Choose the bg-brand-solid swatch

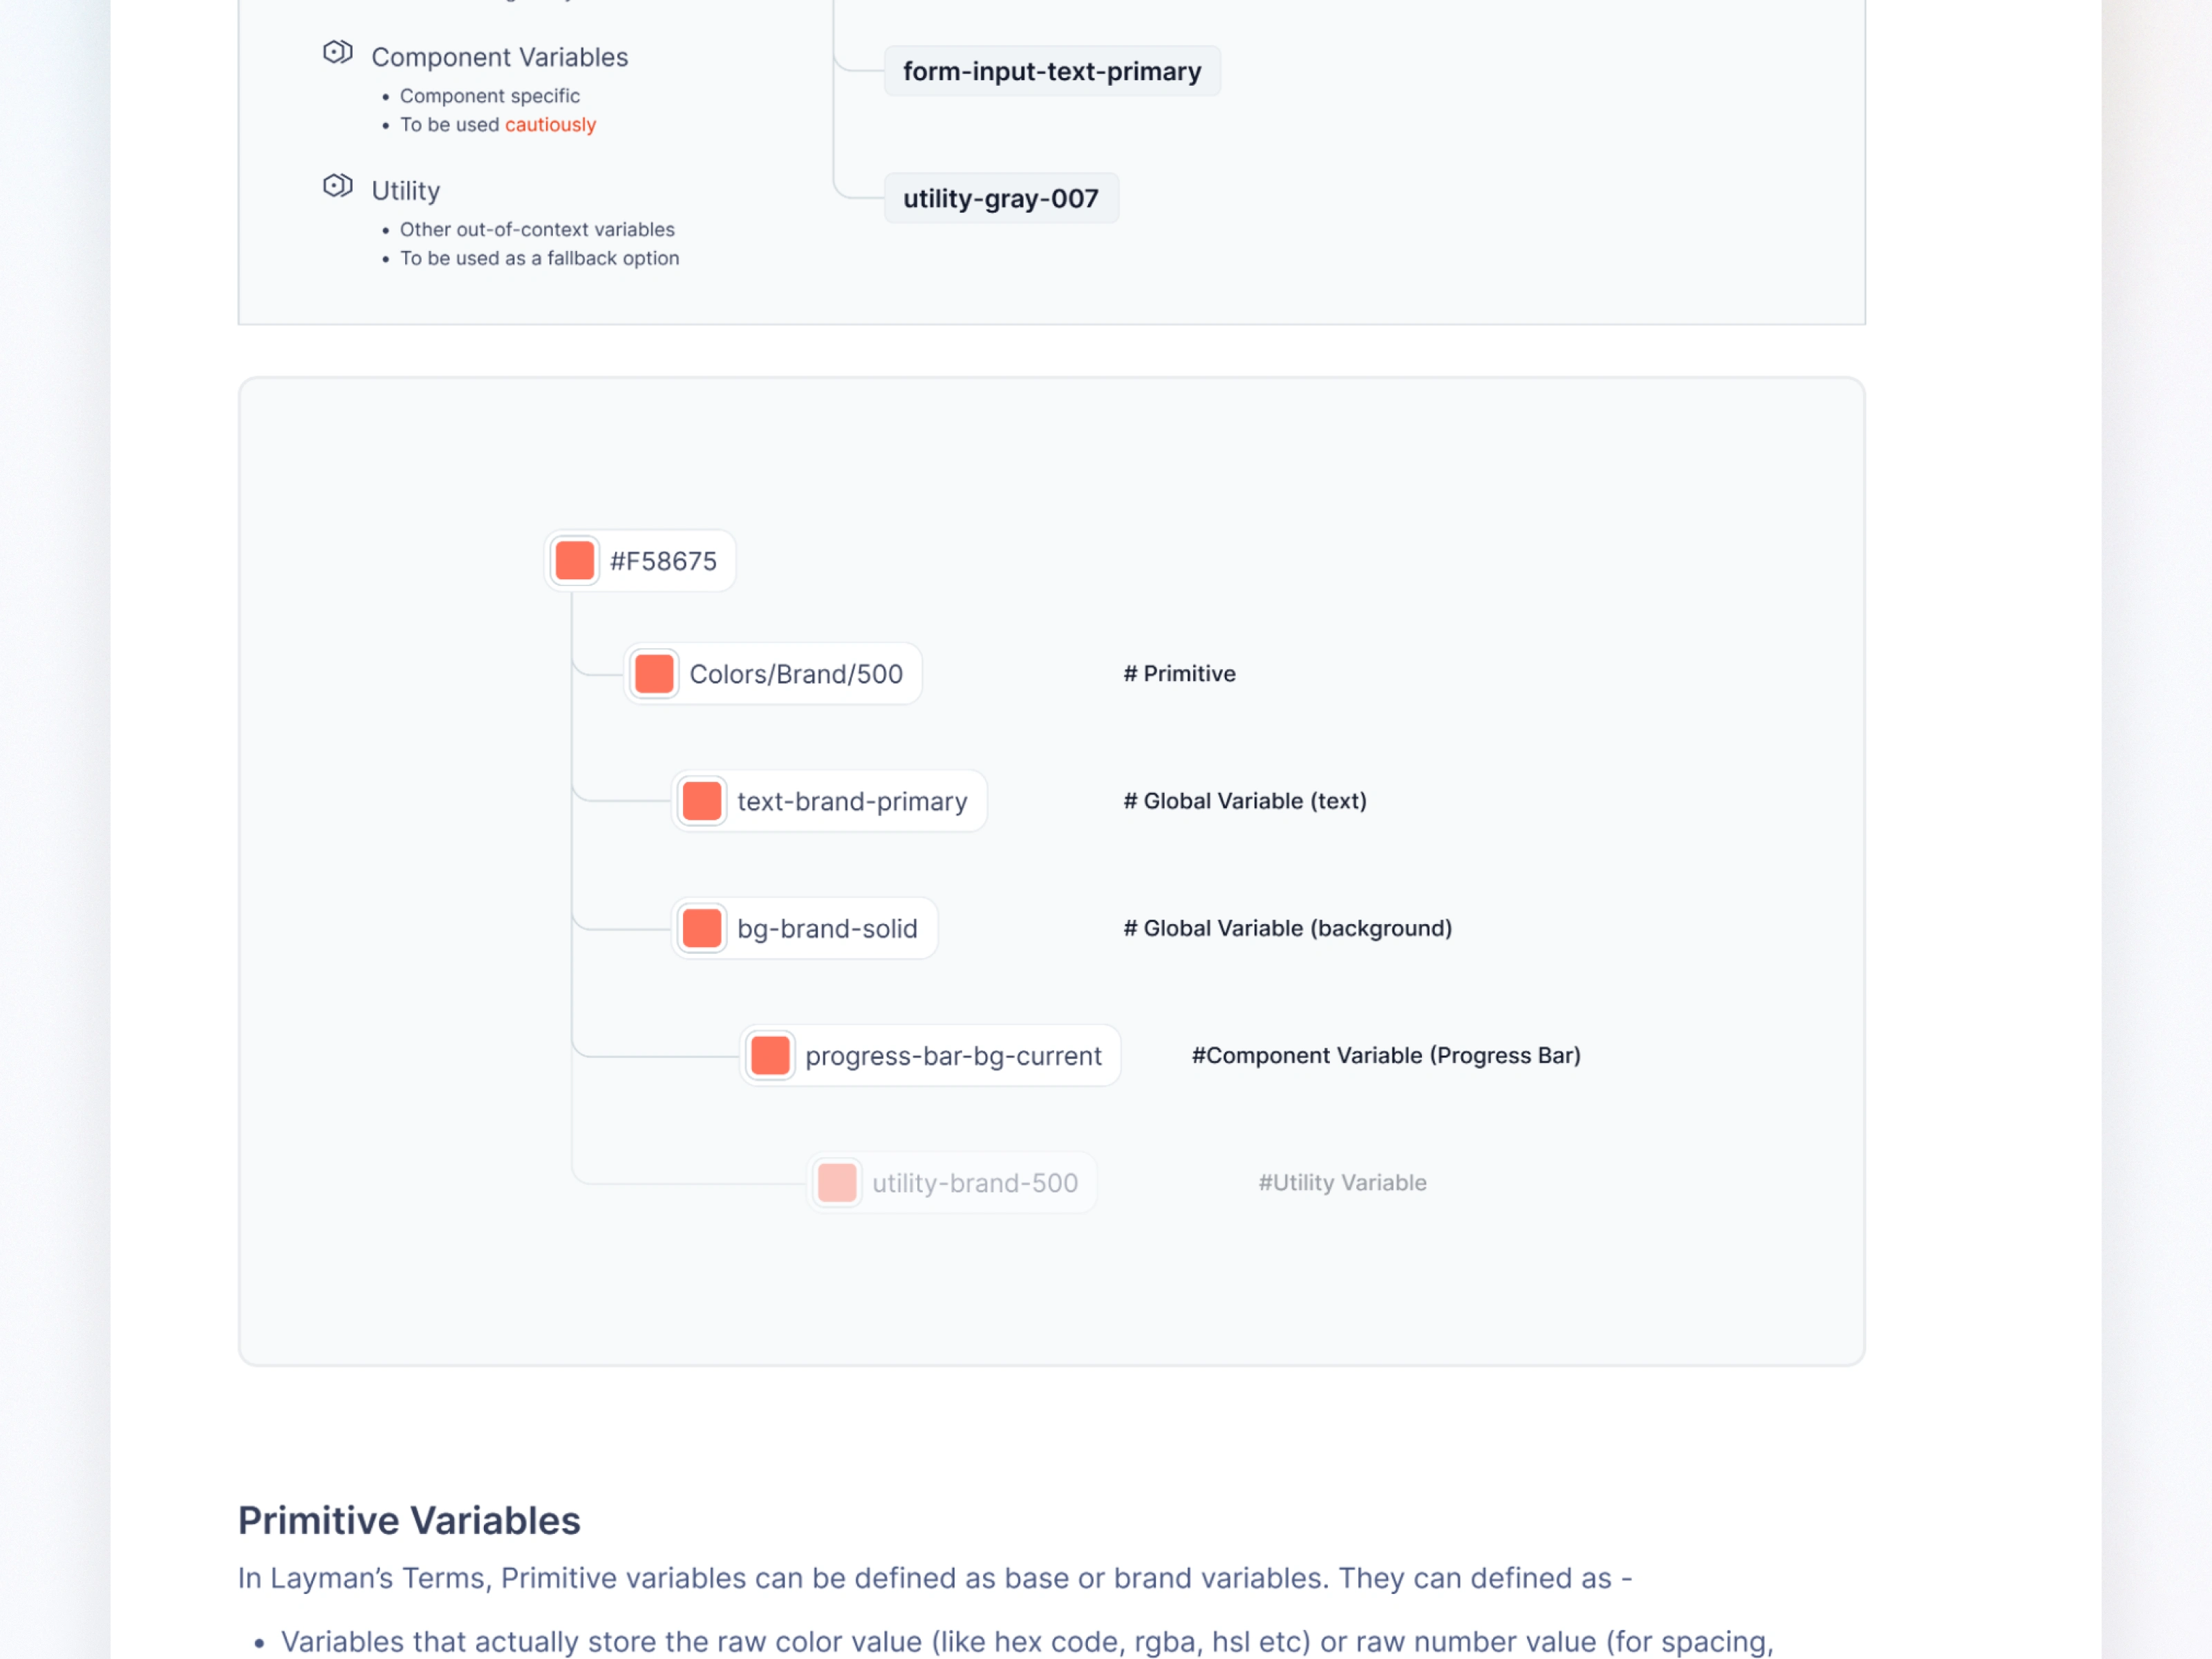click(702, 928)
